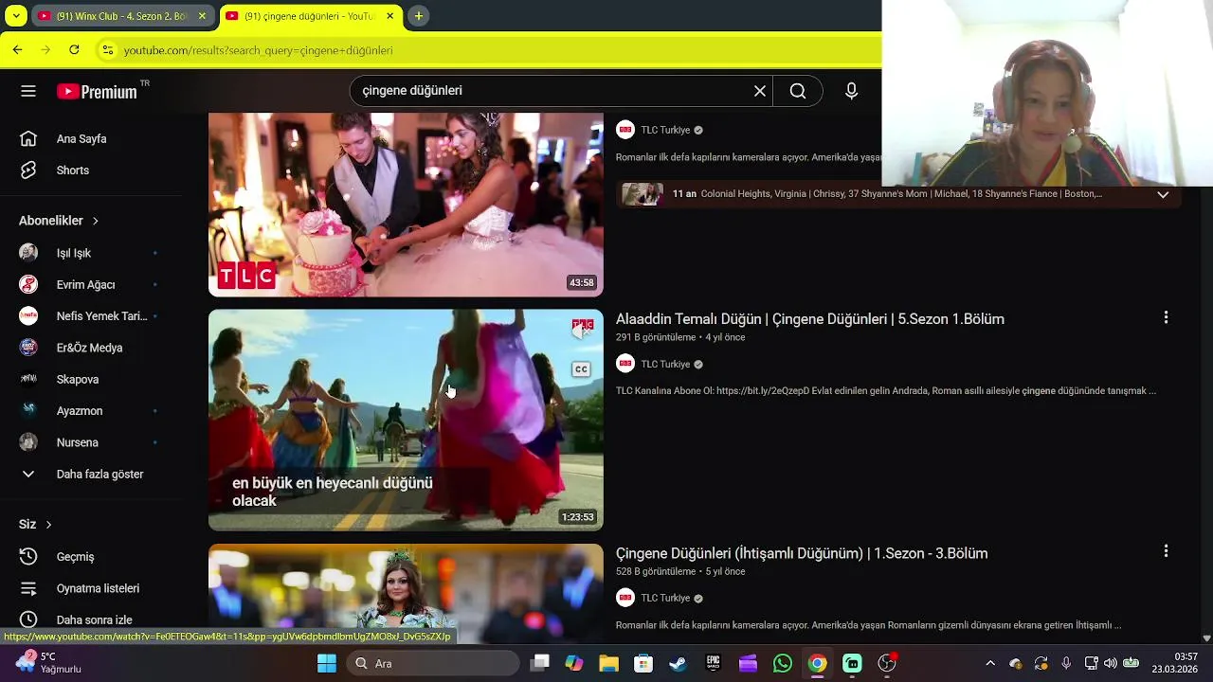The width and height of the screenshot is (1213, 682).
Task: Open the weather widget 5°C Yağmurlu
Action: tap(47, 662)
